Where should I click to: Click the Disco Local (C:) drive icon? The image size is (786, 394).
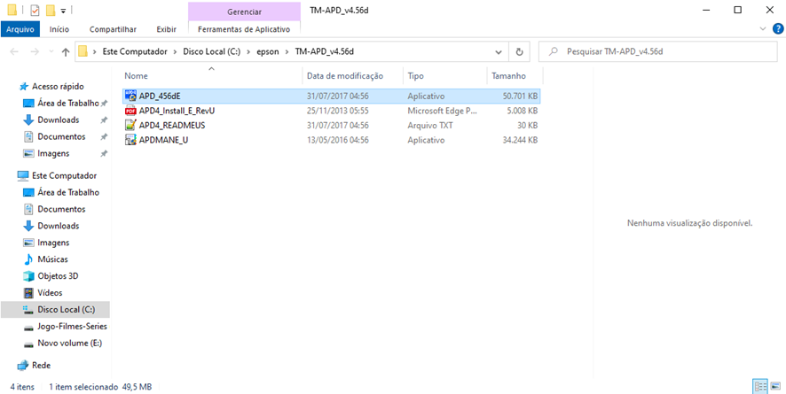[28, 310]
